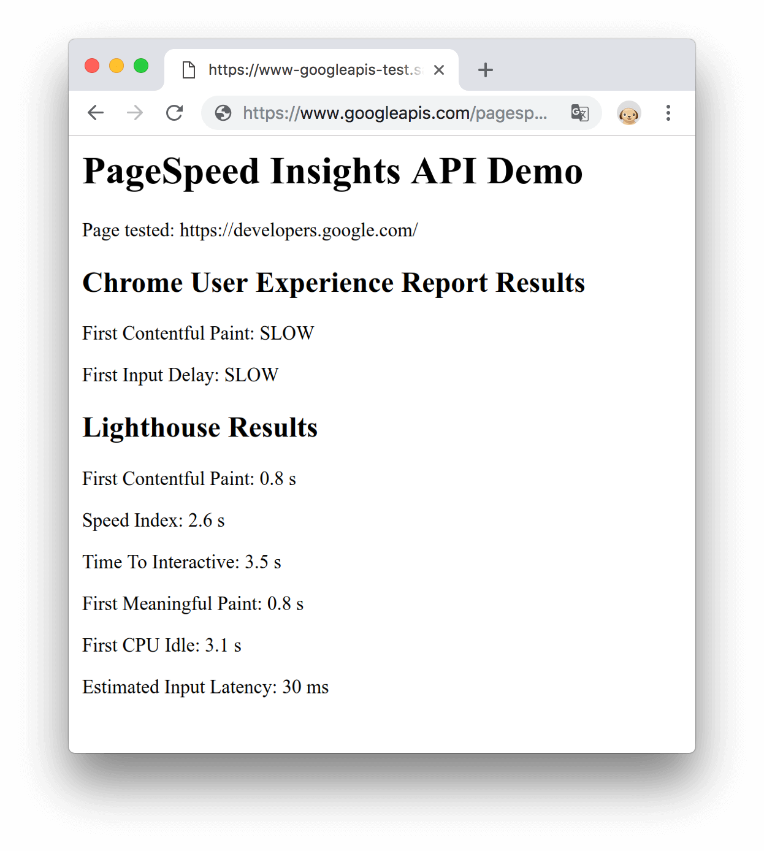The height and width of the screenshot is (851, 764).
Task: Open a new tab with plus button
Action: pyautogui.click(x=485, y=70)
